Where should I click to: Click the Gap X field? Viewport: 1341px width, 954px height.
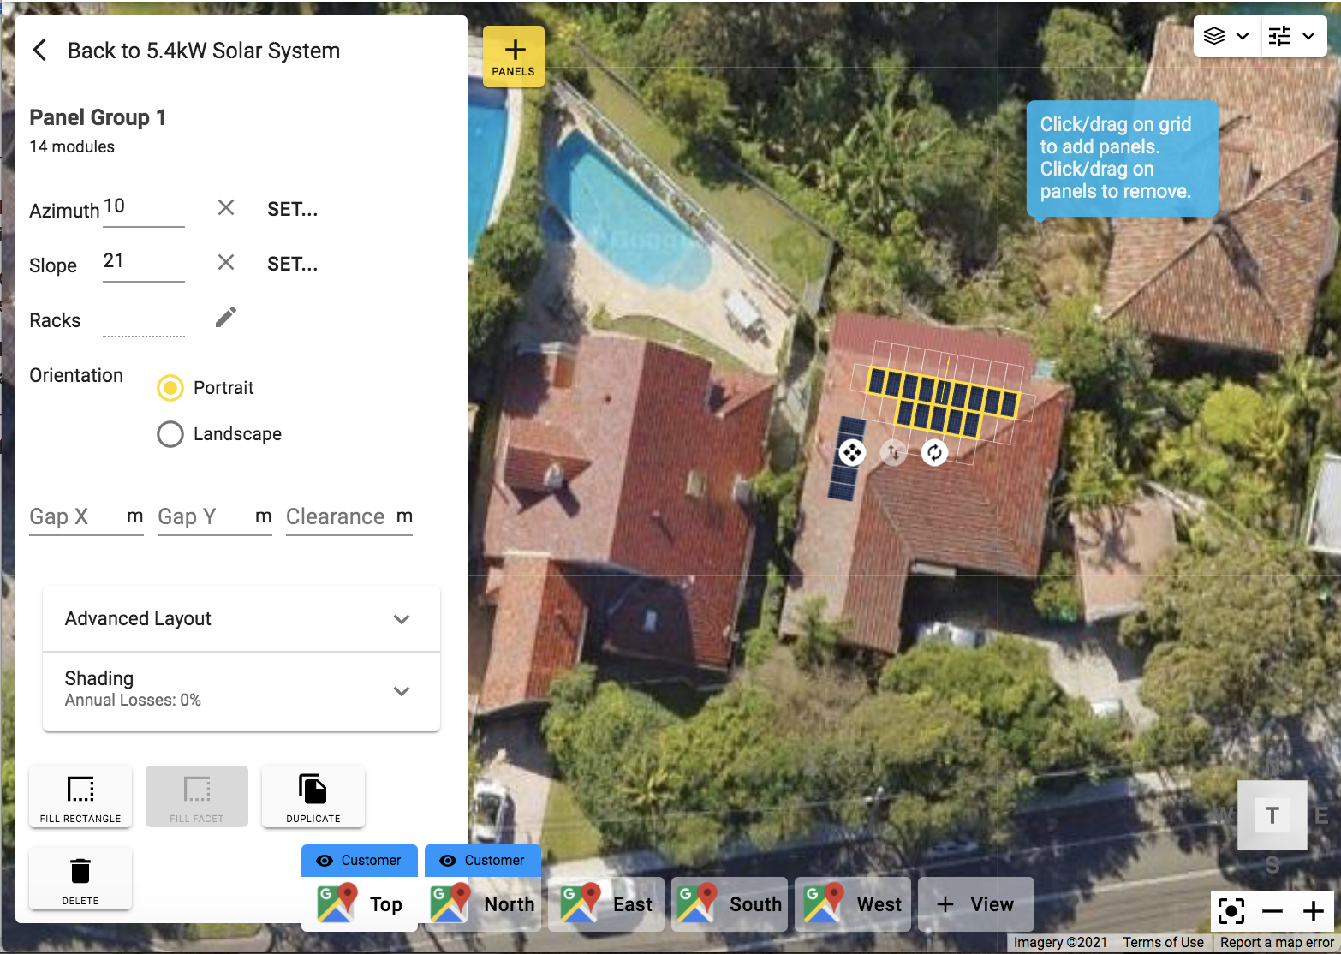[x=86, y=517]
